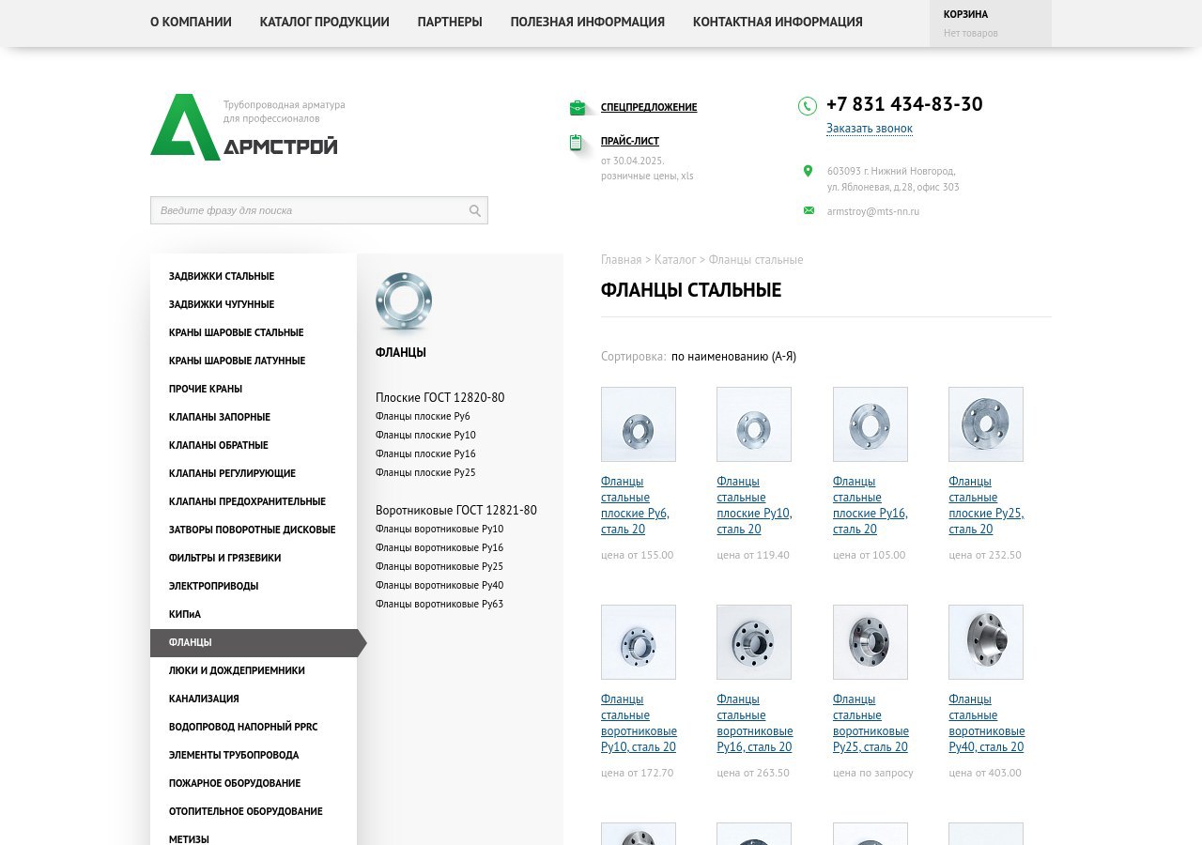Select Отопительное оборудование category
Screen dimensions: 1202x845
[x=254, y=811]
